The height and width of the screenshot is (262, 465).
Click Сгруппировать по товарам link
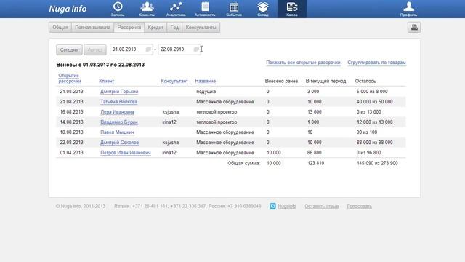pos(376,63)
